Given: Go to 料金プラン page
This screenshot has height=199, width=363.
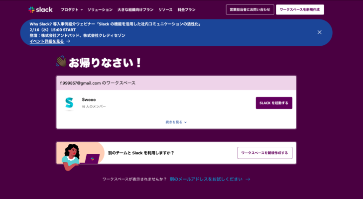Looking at the screenshot, I should [x=187, y=10].
